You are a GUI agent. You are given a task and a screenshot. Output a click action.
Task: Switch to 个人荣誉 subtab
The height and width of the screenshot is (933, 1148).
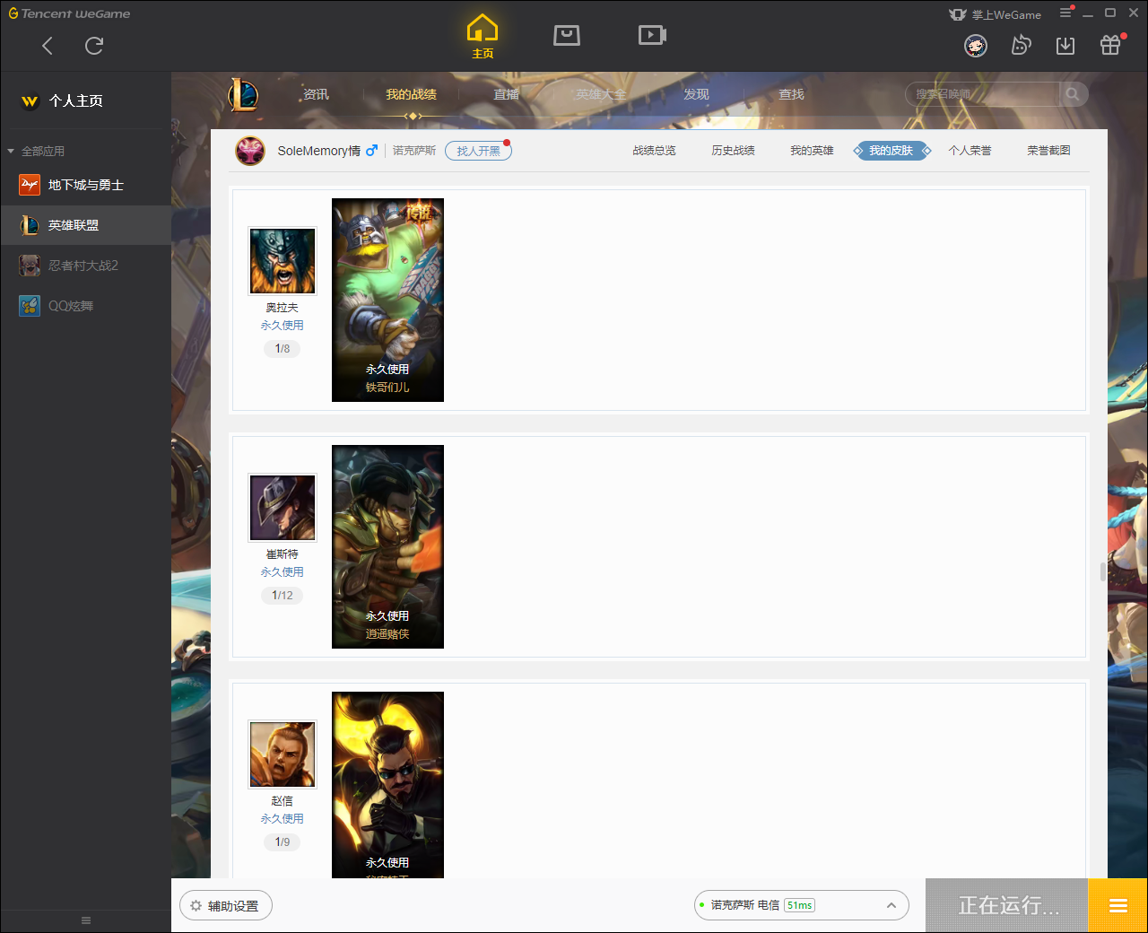(970, 151)
